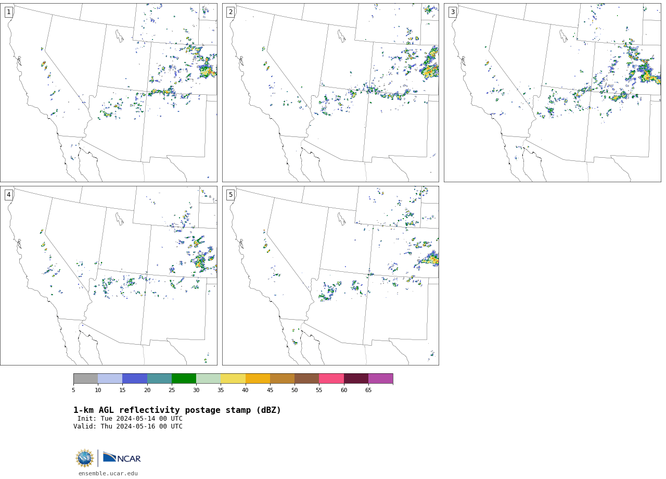The width and height of the screenshot is (666, 479).
Task: Click the pink 55-60 dBZ swatch
Action: point(331,379)
